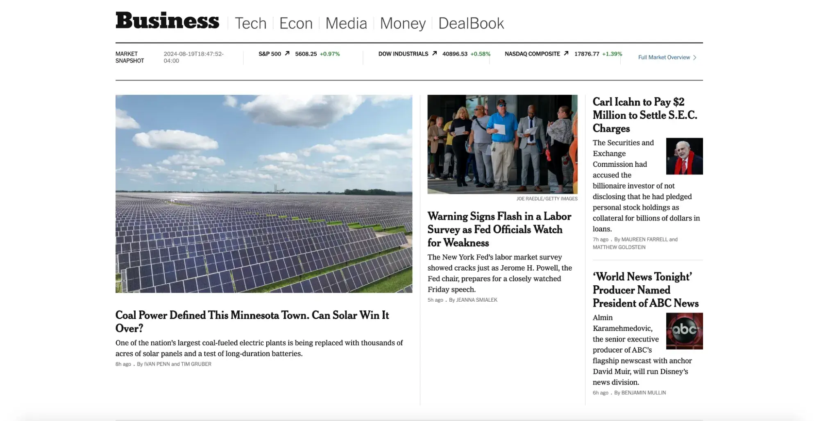Click the job seekers line photo
Image resolution: width=819 pixels, height=421 pixels.
(x=502, y=144)
